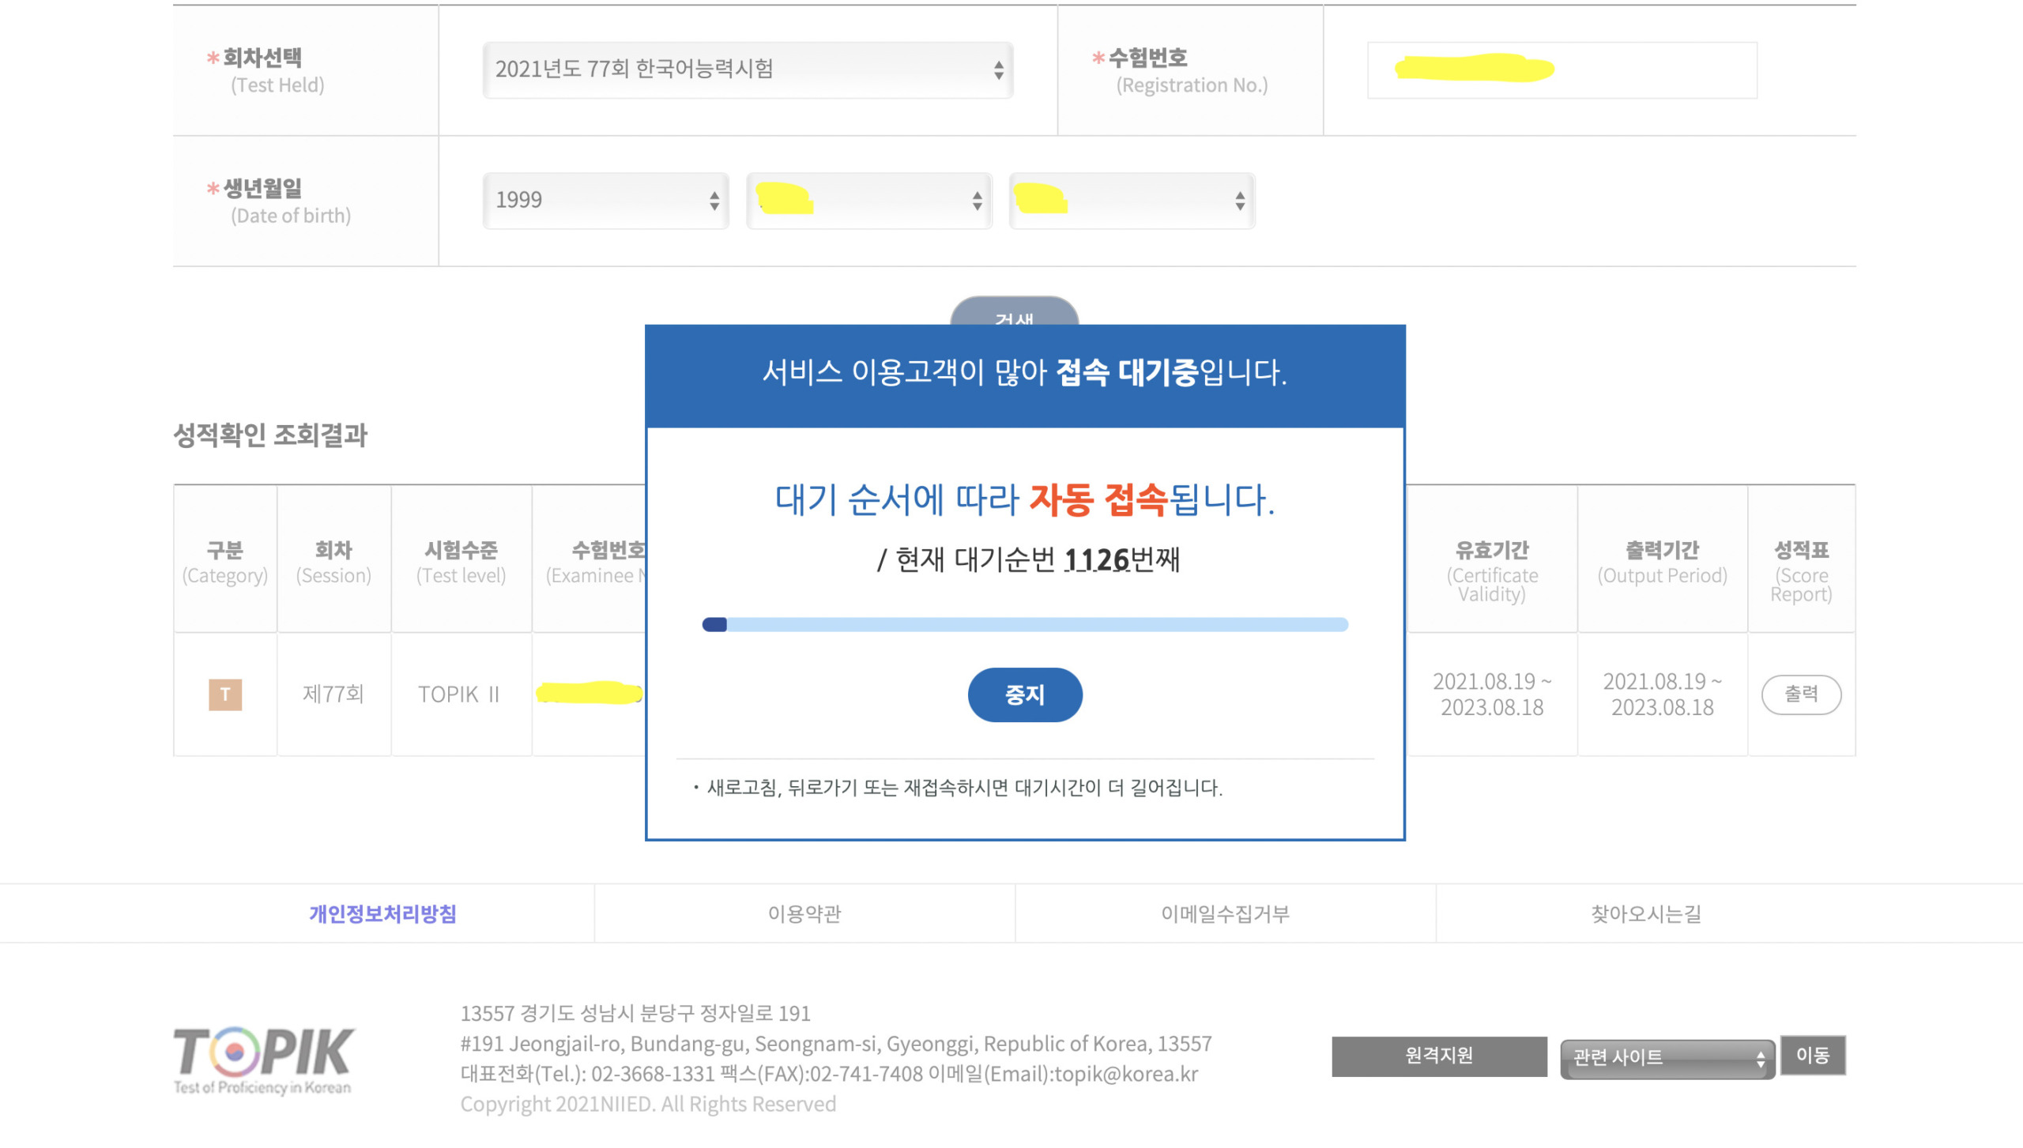This screenshot has width=2023, height=1148.
Task: Open the 개인정보처리방침 privacy policy link
Action: [382, 913]
